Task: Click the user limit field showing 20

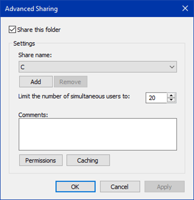Action: pyautogui.click(x=156, y=98)
